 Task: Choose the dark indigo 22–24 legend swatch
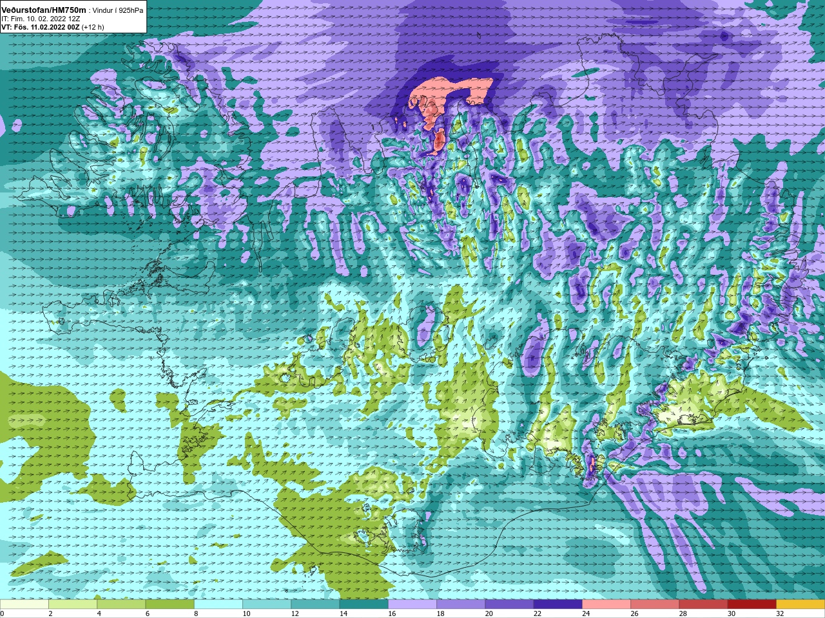[x=558, y=604]
